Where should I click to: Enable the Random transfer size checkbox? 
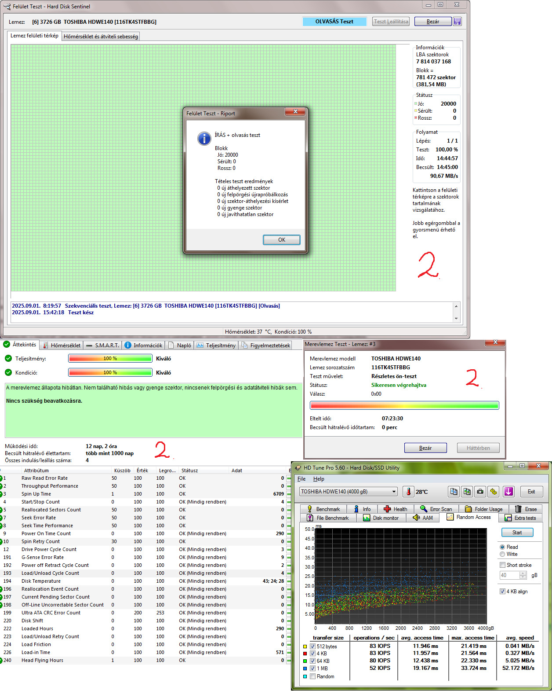pos(313,676)
